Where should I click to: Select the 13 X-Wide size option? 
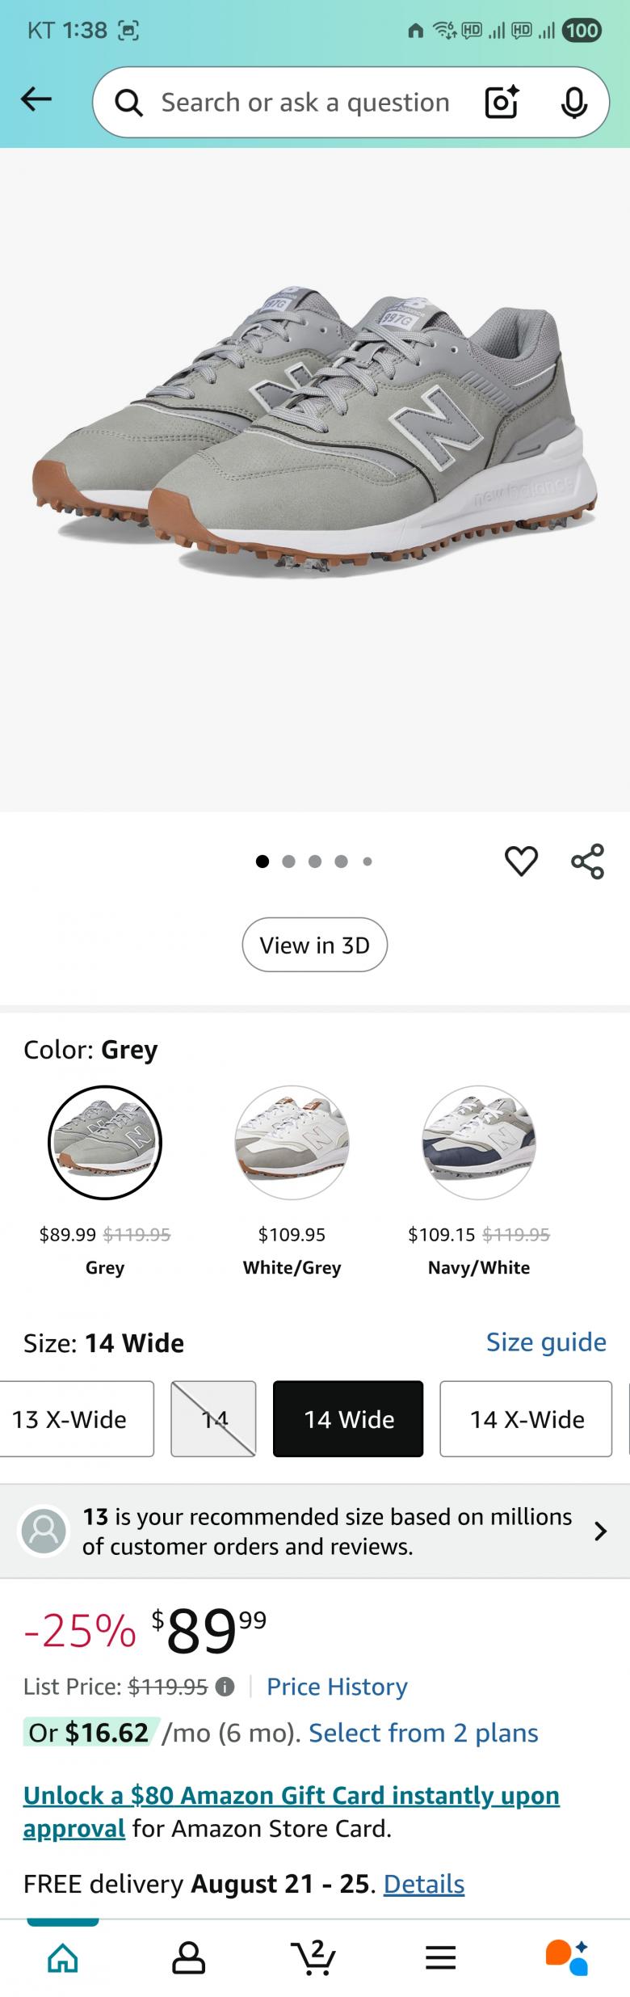click(73, 1419)
